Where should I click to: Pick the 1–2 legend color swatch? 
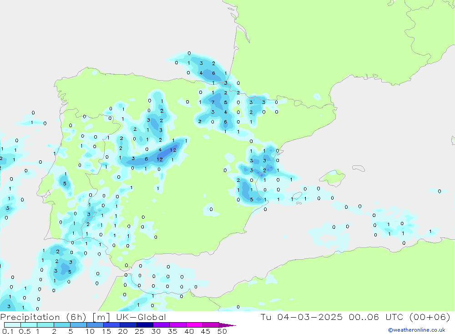[x=45, y=325]
